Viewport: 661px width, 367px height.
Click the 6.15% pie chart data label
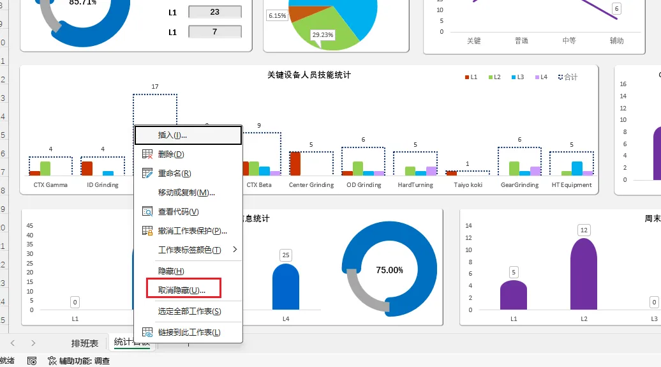point(278,15)
